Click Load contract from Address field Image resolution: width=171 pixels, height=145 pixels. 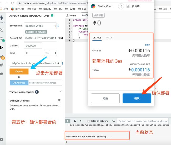[x=45, y=83]
